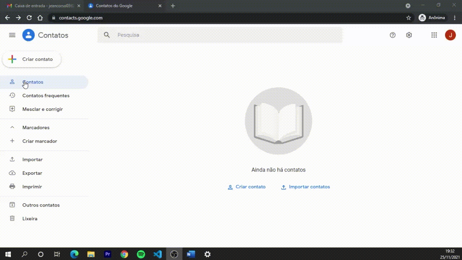The image size is (462, 260).
Task: Click the Lixeira trash can icon
Action: pos(12,218)
